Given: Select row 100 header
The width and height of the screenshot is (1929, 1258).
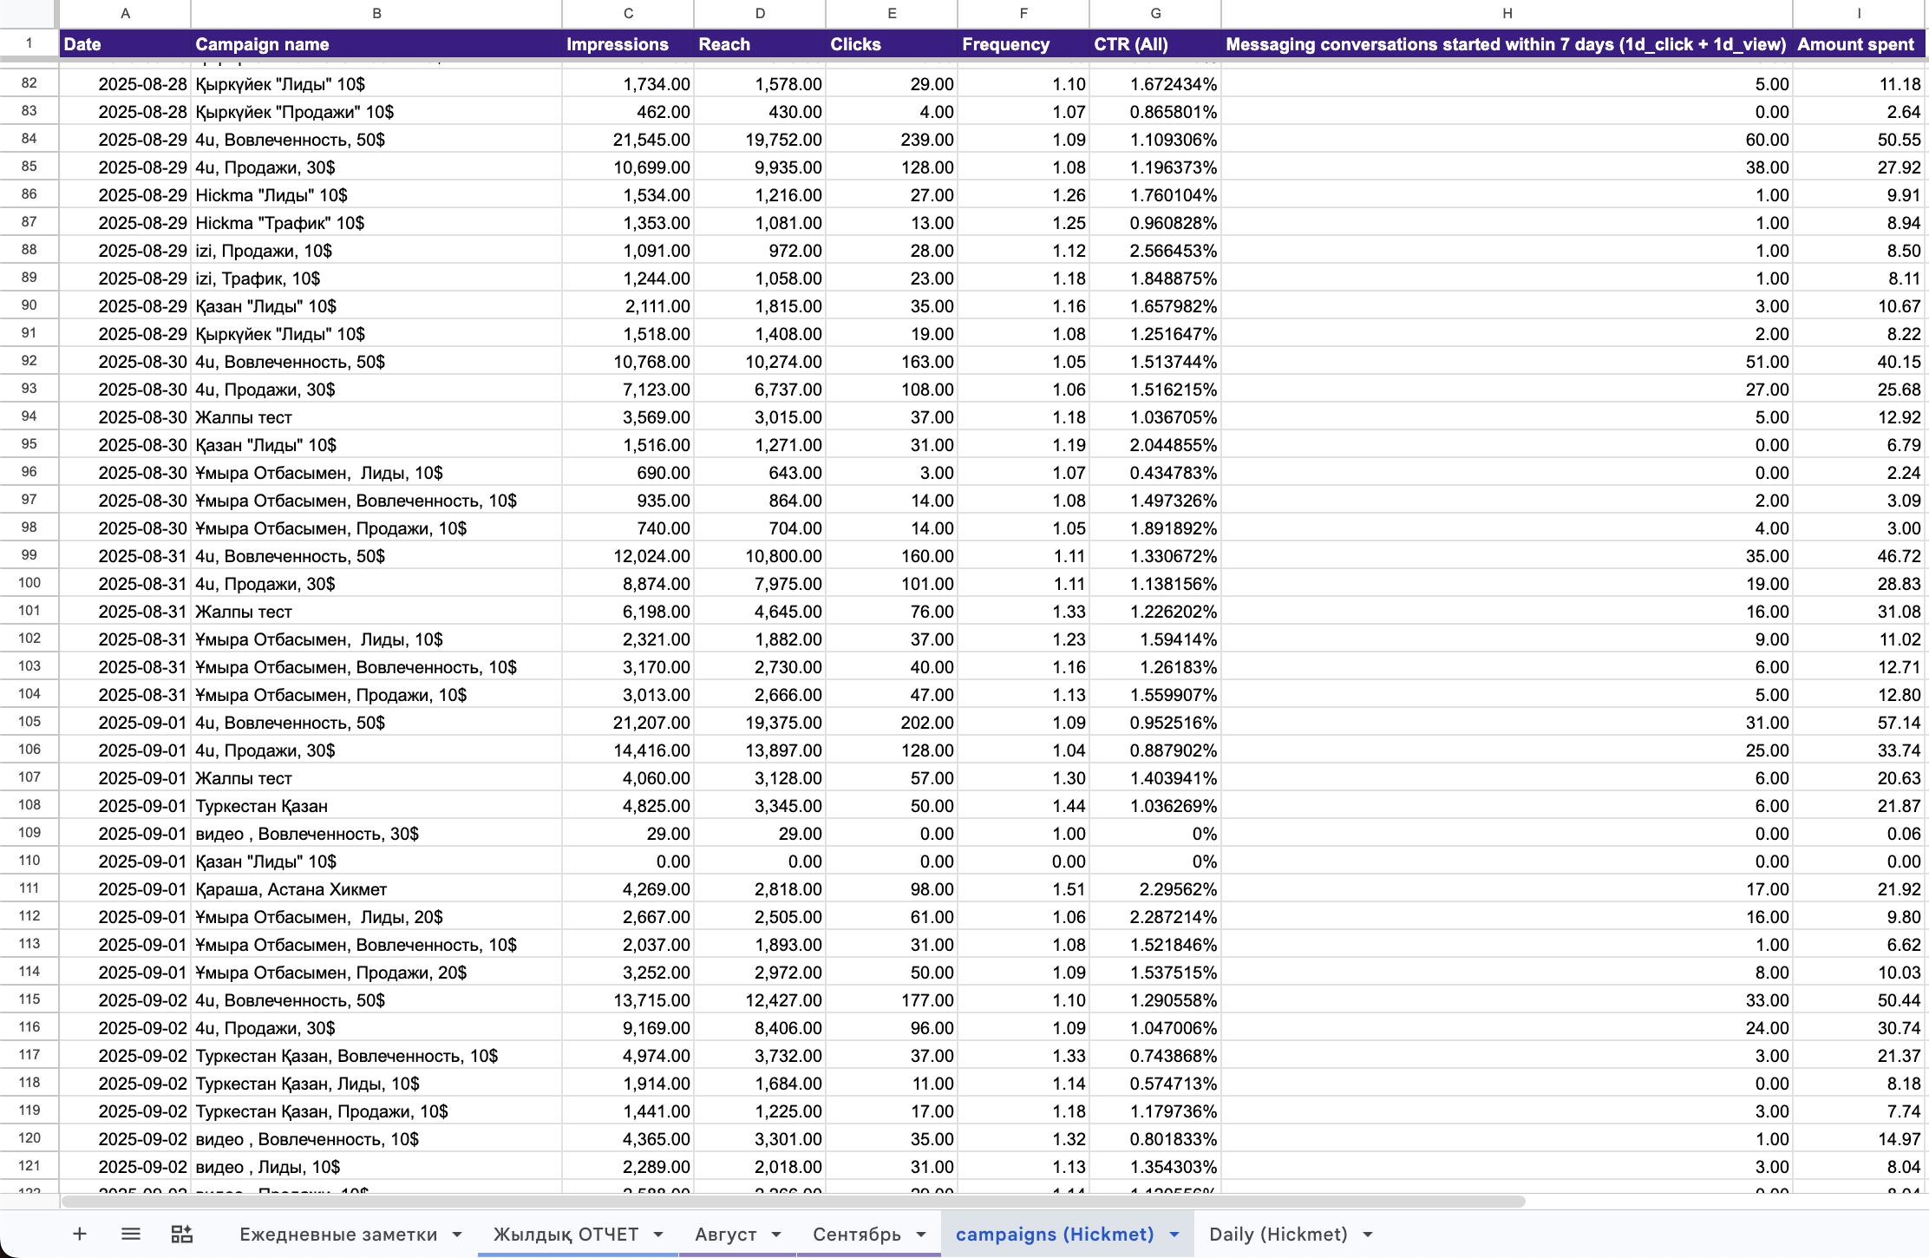Looking at the screenshot, I should 29,583.
